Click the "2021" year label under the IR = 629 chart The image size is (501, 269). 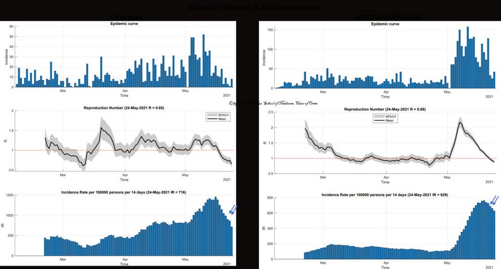coord(489,267)
